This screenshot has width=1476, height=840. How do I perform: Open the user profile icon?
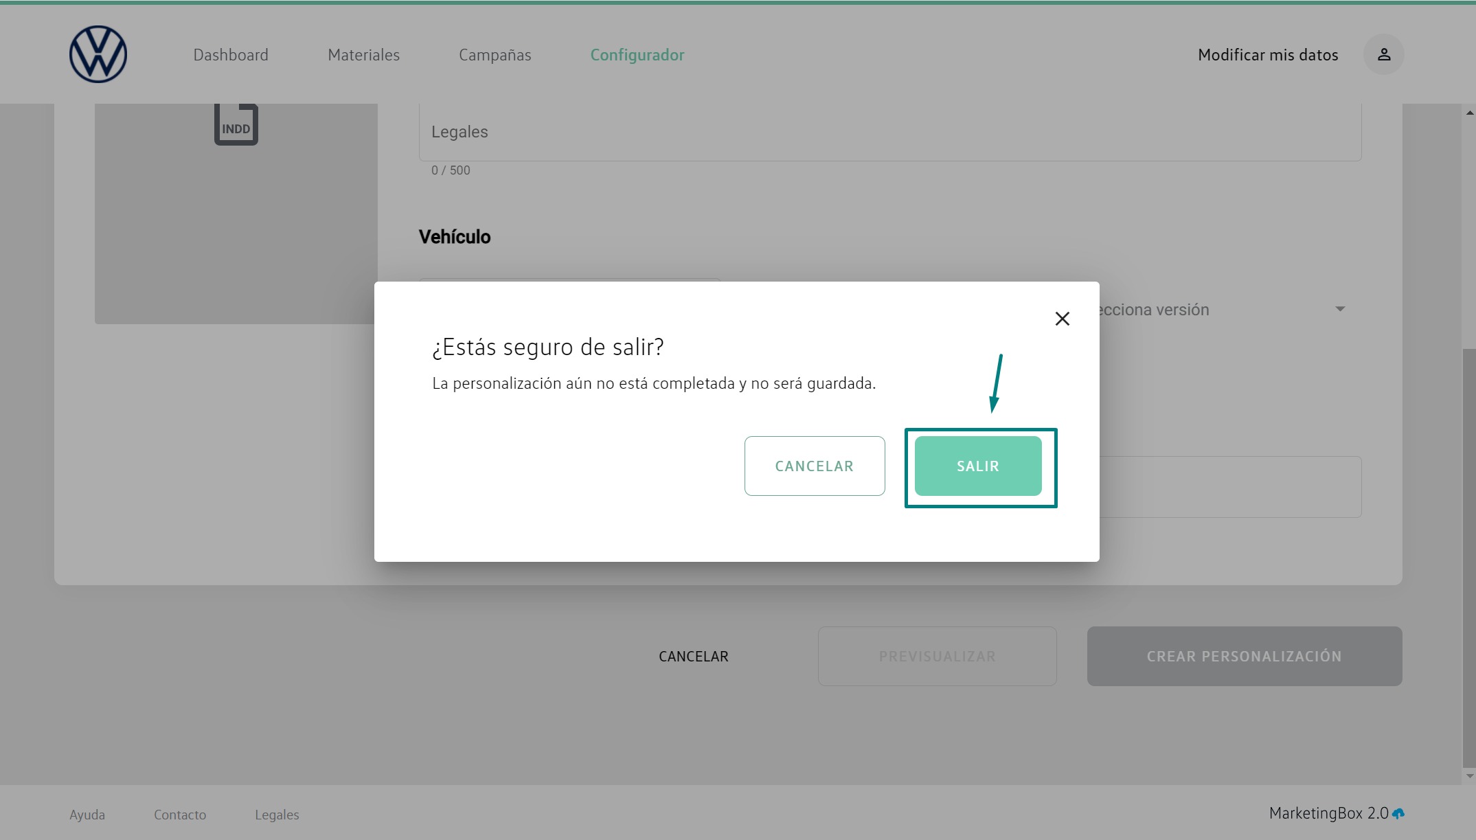1383,54
